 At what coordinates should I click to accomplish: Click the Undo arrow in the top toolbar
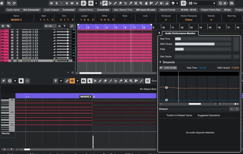click(x=9, y=3)
